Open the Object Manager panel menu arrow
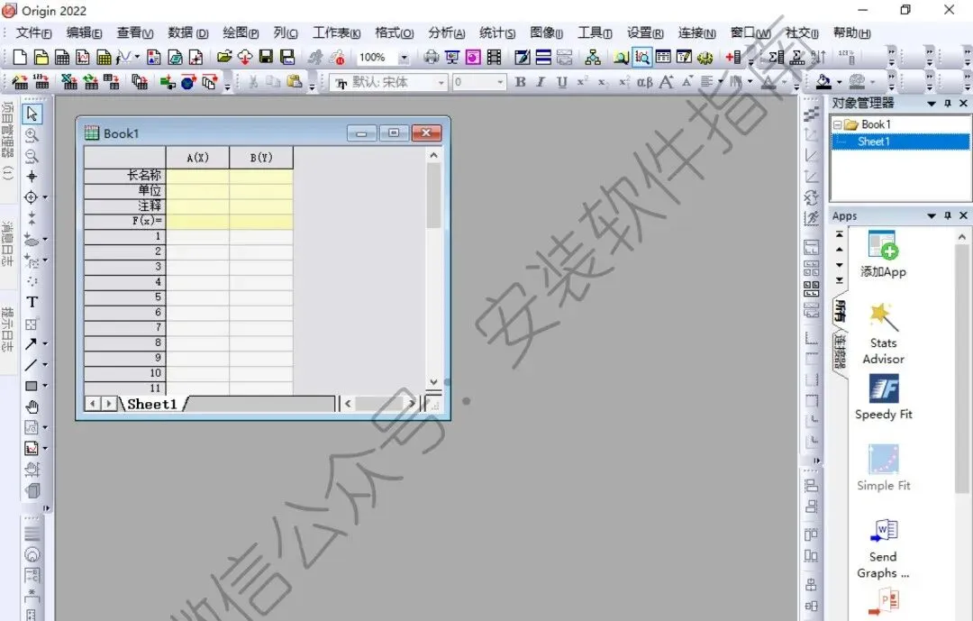This screenshot has width=973, height=621. [x=932, y=104]
